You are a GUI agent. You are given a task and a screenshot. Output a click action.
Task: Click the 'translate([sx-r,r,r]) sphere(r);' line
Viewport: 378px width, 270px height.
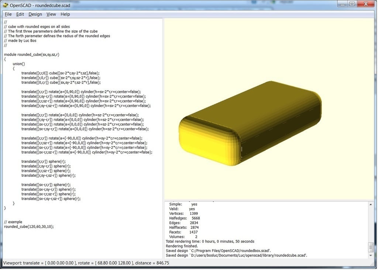tap(46, 185)
